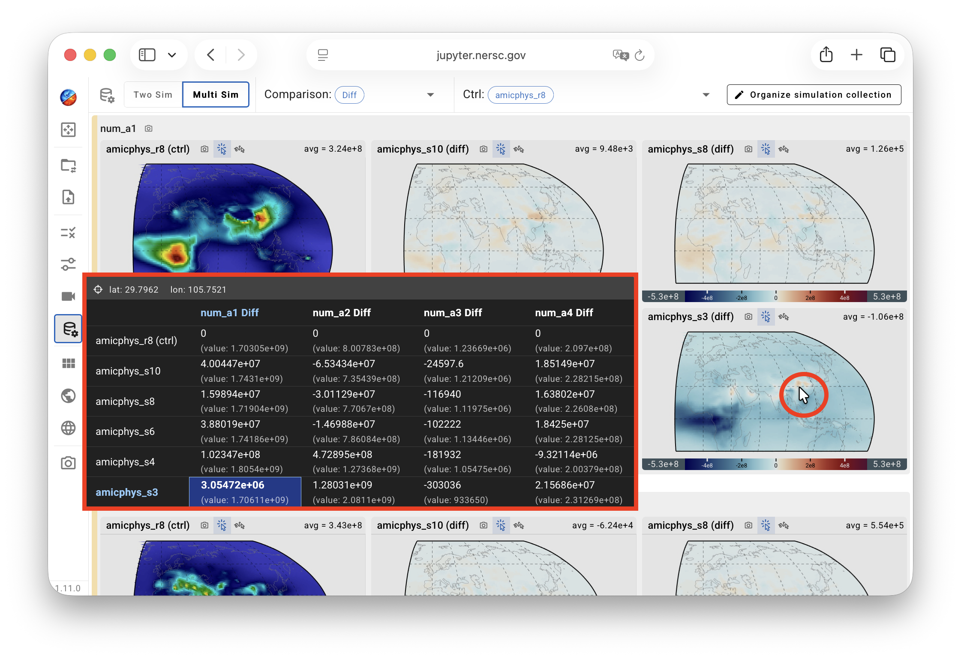Screen dimensions: 961x659
Task: Reload the jupyter.nersc.gov page
Action: (x=640, y=55)
